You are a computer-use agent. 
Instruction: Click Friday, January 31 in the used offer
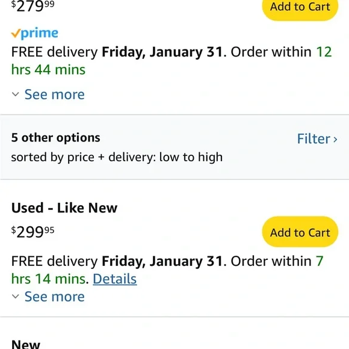pyautogui.click(x=162, y=261)
